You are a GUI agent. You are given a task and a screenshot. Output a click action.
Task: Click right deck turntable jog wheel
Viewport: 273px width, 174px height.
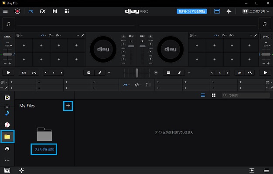click(170, 49)
